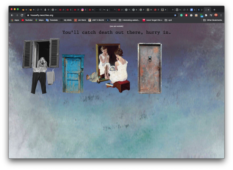Click the hanging black trousers image
233x170 pixels.
point(39,83)
